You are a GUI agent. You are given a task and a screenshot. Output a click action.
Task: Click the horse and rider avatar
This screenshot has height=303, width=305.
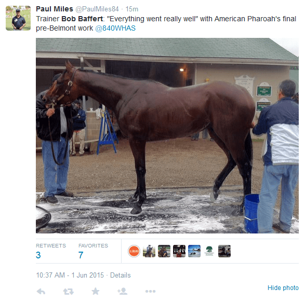[149, 251]
